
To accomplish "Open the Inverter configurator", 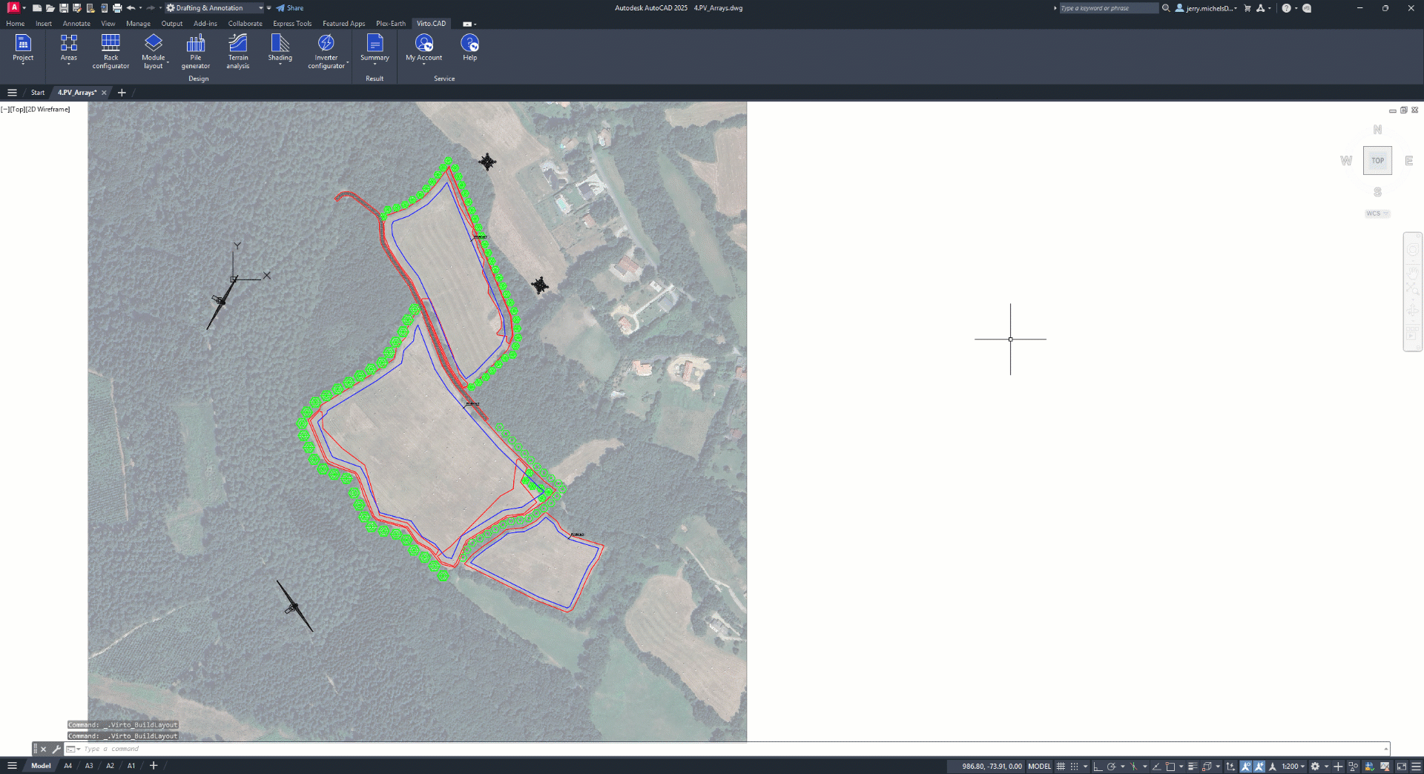I will point(326,51).
